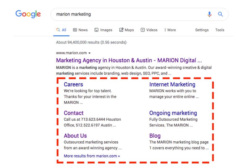Click 'Fully Outsourced Marketing' description

173,120
